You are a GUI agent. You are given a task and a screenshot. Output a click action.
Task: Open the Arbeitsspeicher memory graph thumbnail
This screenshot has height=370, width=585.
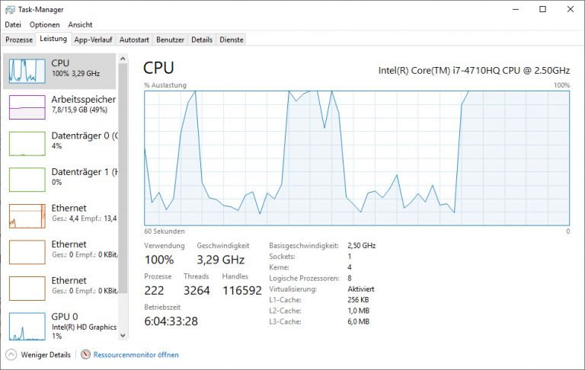click(27, 107)
